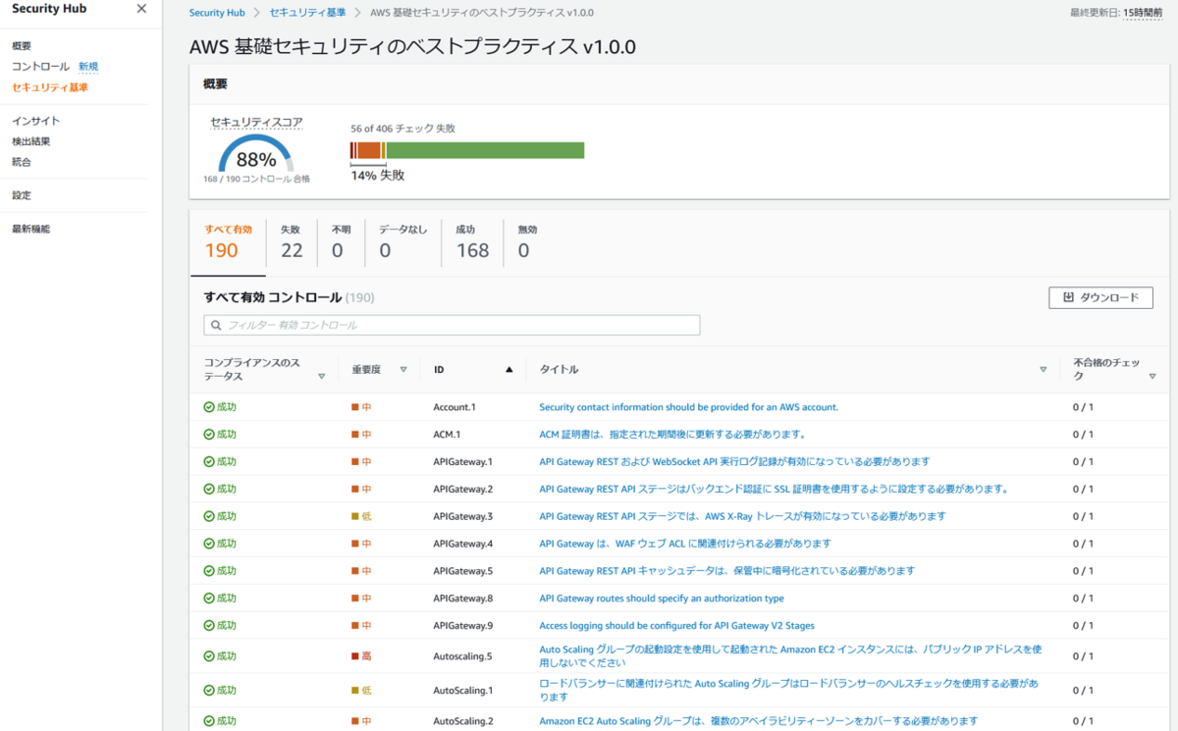Sort by ID column ascending arrow

pos(509,369)
